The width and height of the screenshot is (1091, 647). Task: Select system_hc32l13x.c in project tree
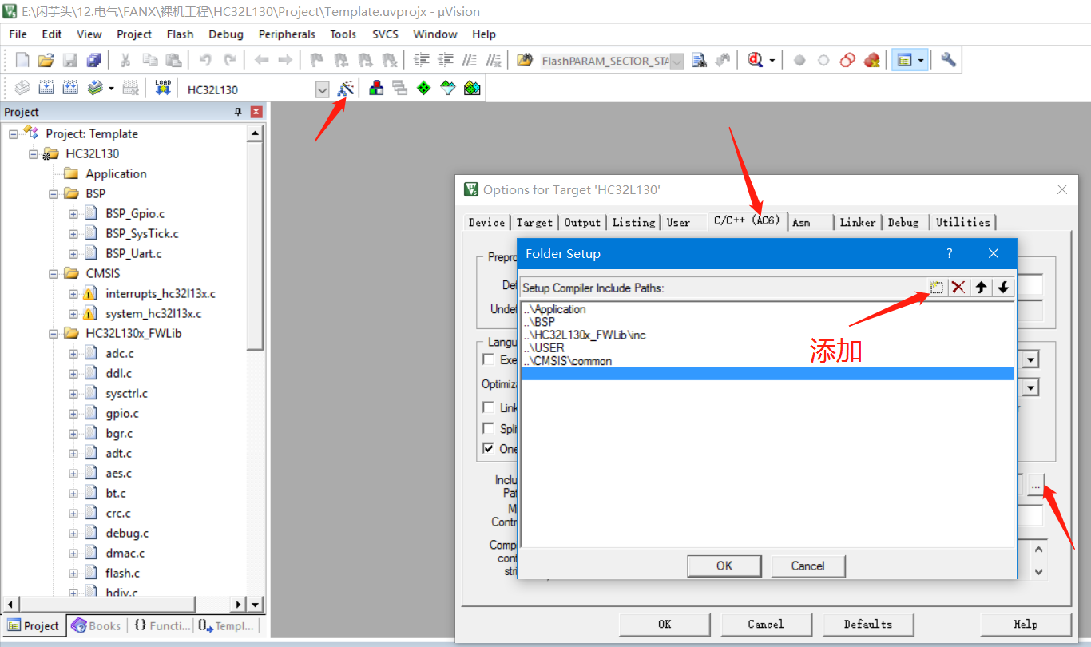point(153,313)
